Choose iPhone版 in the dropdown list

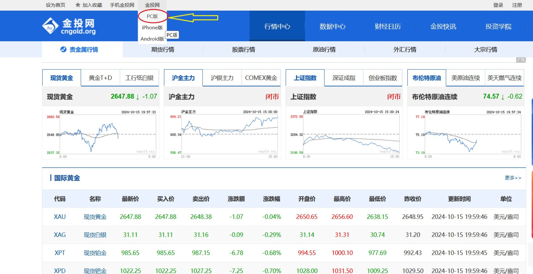coord(152,28)
